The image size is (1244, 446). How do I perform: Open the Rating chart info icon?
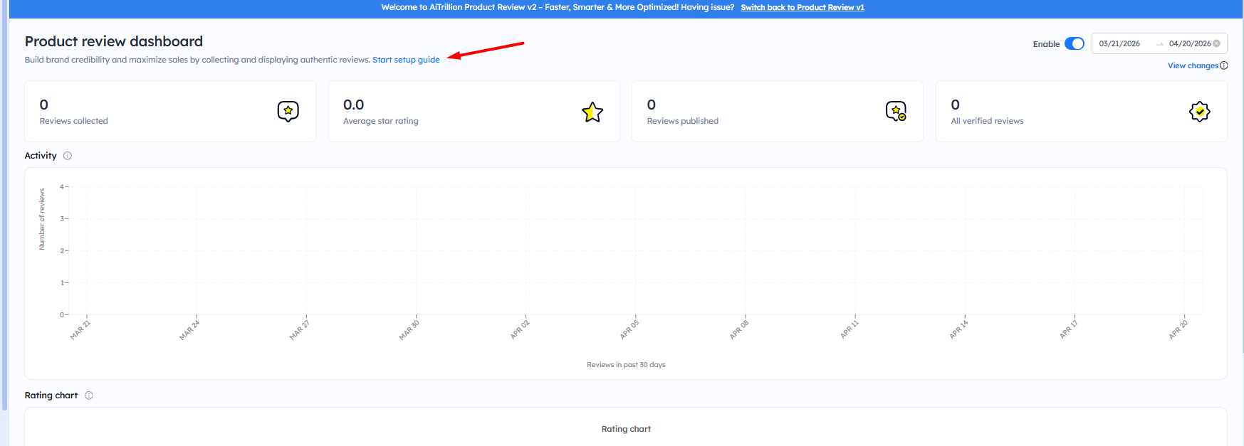89,395
